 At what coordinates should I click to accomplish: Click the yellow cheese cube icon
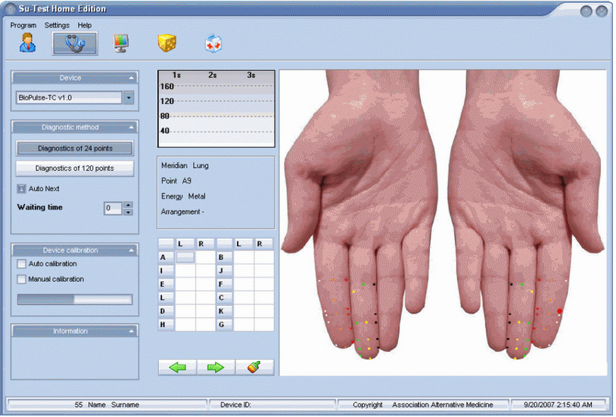click(166, 44)
